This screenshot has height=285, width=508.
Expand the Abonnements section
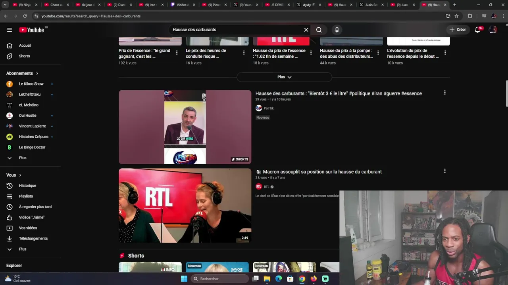point(22,73)
